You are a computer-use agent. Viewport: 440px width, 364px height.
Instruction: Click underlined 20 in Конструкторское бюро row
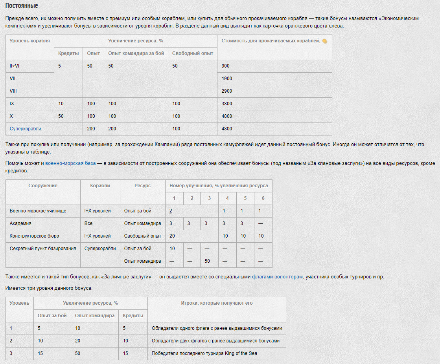(172, 236)
